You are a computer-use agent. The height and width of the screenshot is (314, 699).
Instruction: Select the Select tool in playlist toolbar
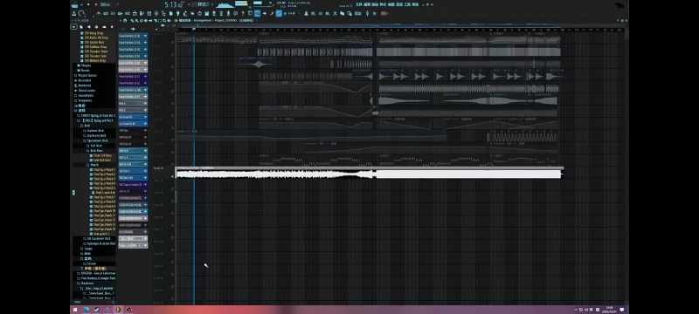[x=160, y=20]
